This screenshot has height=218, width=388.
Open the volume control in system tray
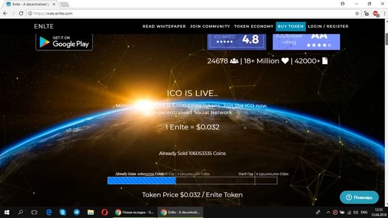[x=356, y=213]
